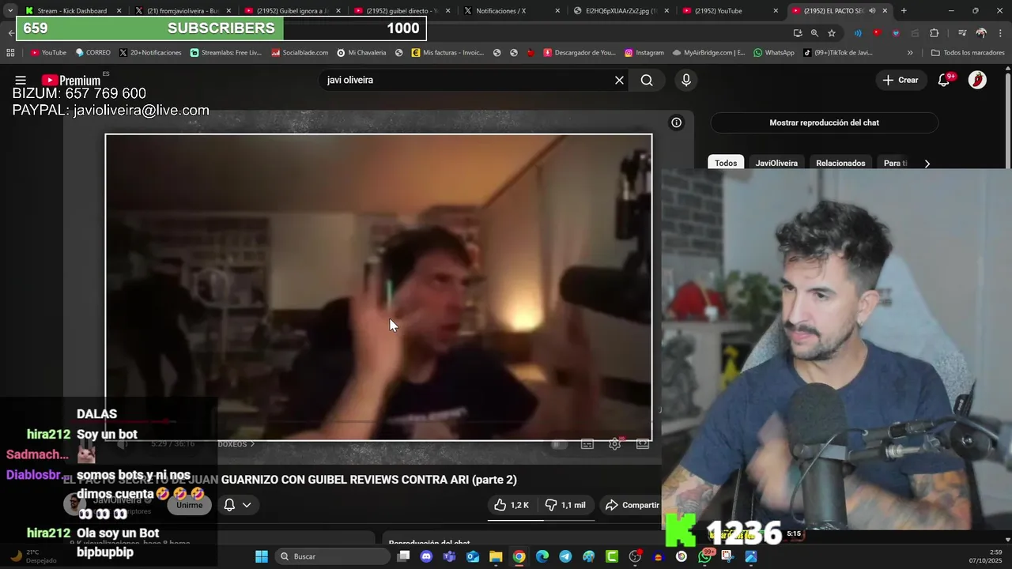Viewport: 1012px width, 569px height.
Task: Expand hidden bookmarks with double chevron
Action: click(x=910, y=53)
